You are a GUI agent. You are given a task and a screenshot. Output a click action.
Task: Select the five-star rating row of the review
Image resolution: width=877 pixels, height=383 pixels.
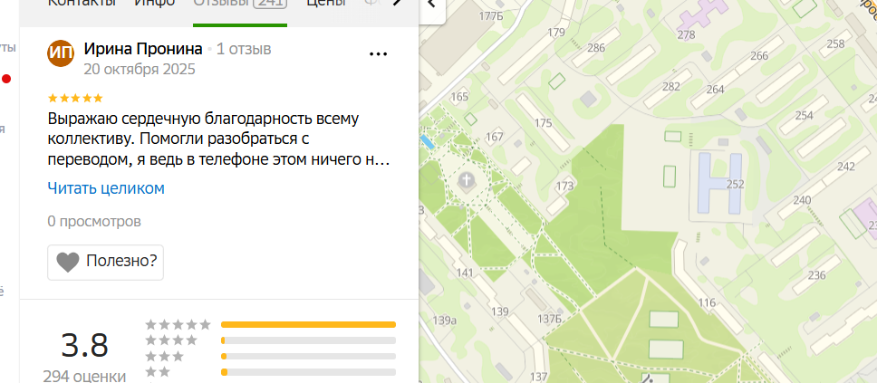point(75,99)
